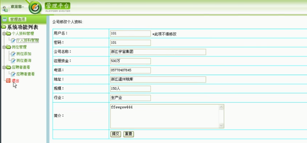Click into the 公司名称 input field
Image resolution: width=307 pixels, height=143 pixels.
tap(158, 52)
